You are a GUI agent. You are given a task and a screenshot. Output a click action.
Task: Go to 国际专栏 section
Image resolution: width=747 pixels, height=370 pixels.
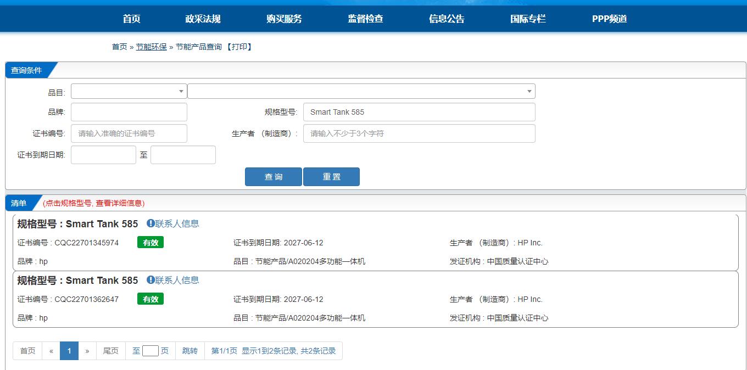click(528, 19)
